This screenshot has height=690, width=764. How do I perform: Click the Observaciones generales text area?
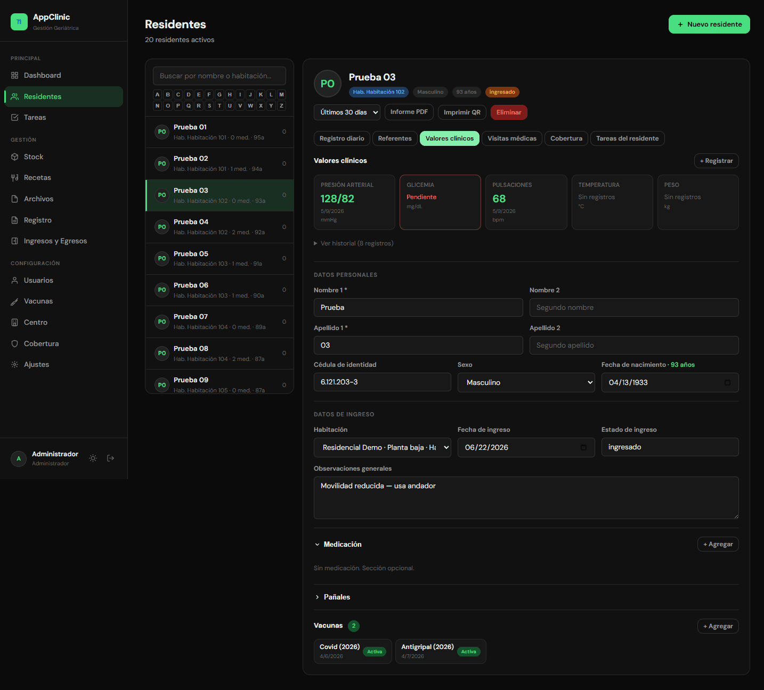(x=526, y=498)
